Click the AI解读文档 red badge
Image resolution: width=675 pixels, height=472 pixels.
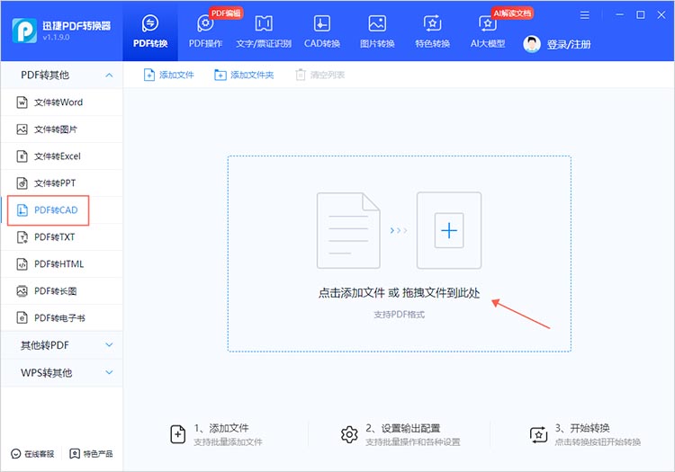tap(512, 13)
